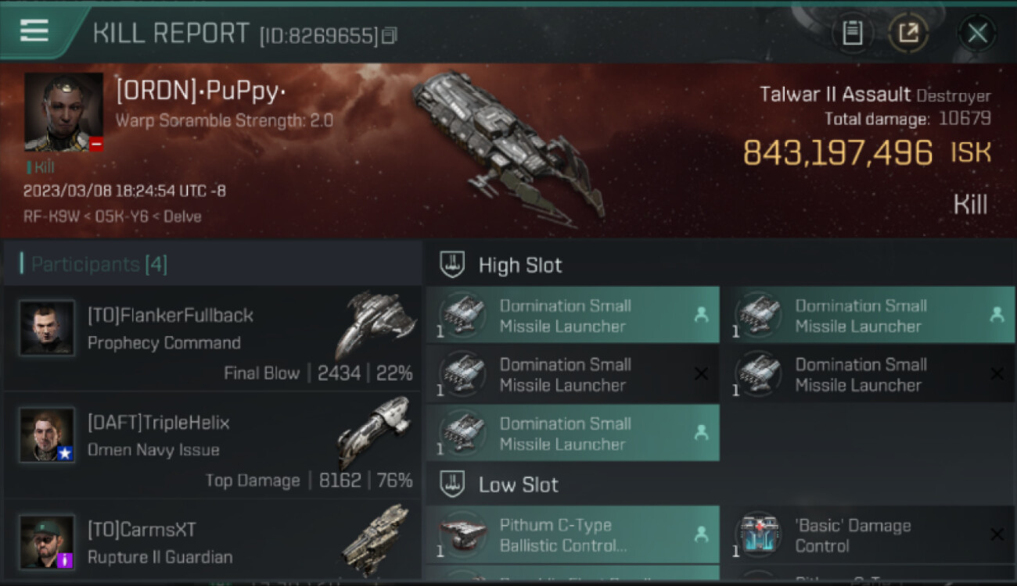Screen dimensions: 1017x586
Task: Open the High Slot section icon
Action: (451, 265)
